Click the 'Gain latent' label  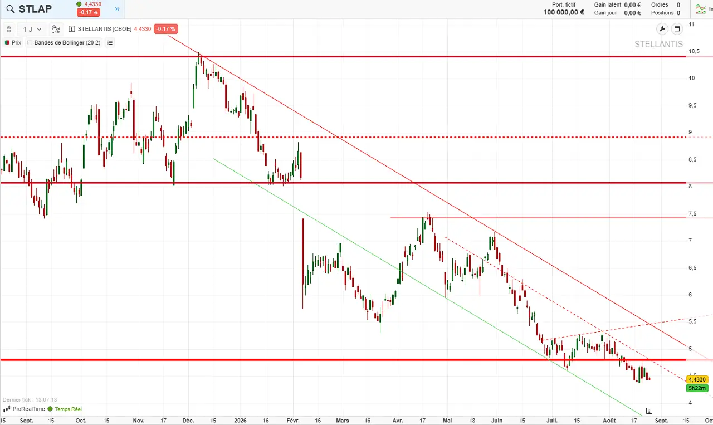(608, 4)
